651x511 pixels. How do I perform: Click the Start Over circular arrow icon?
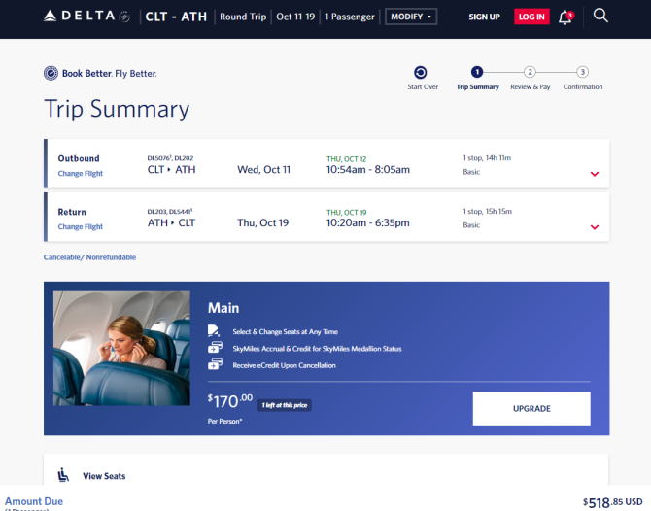(420, 72)
